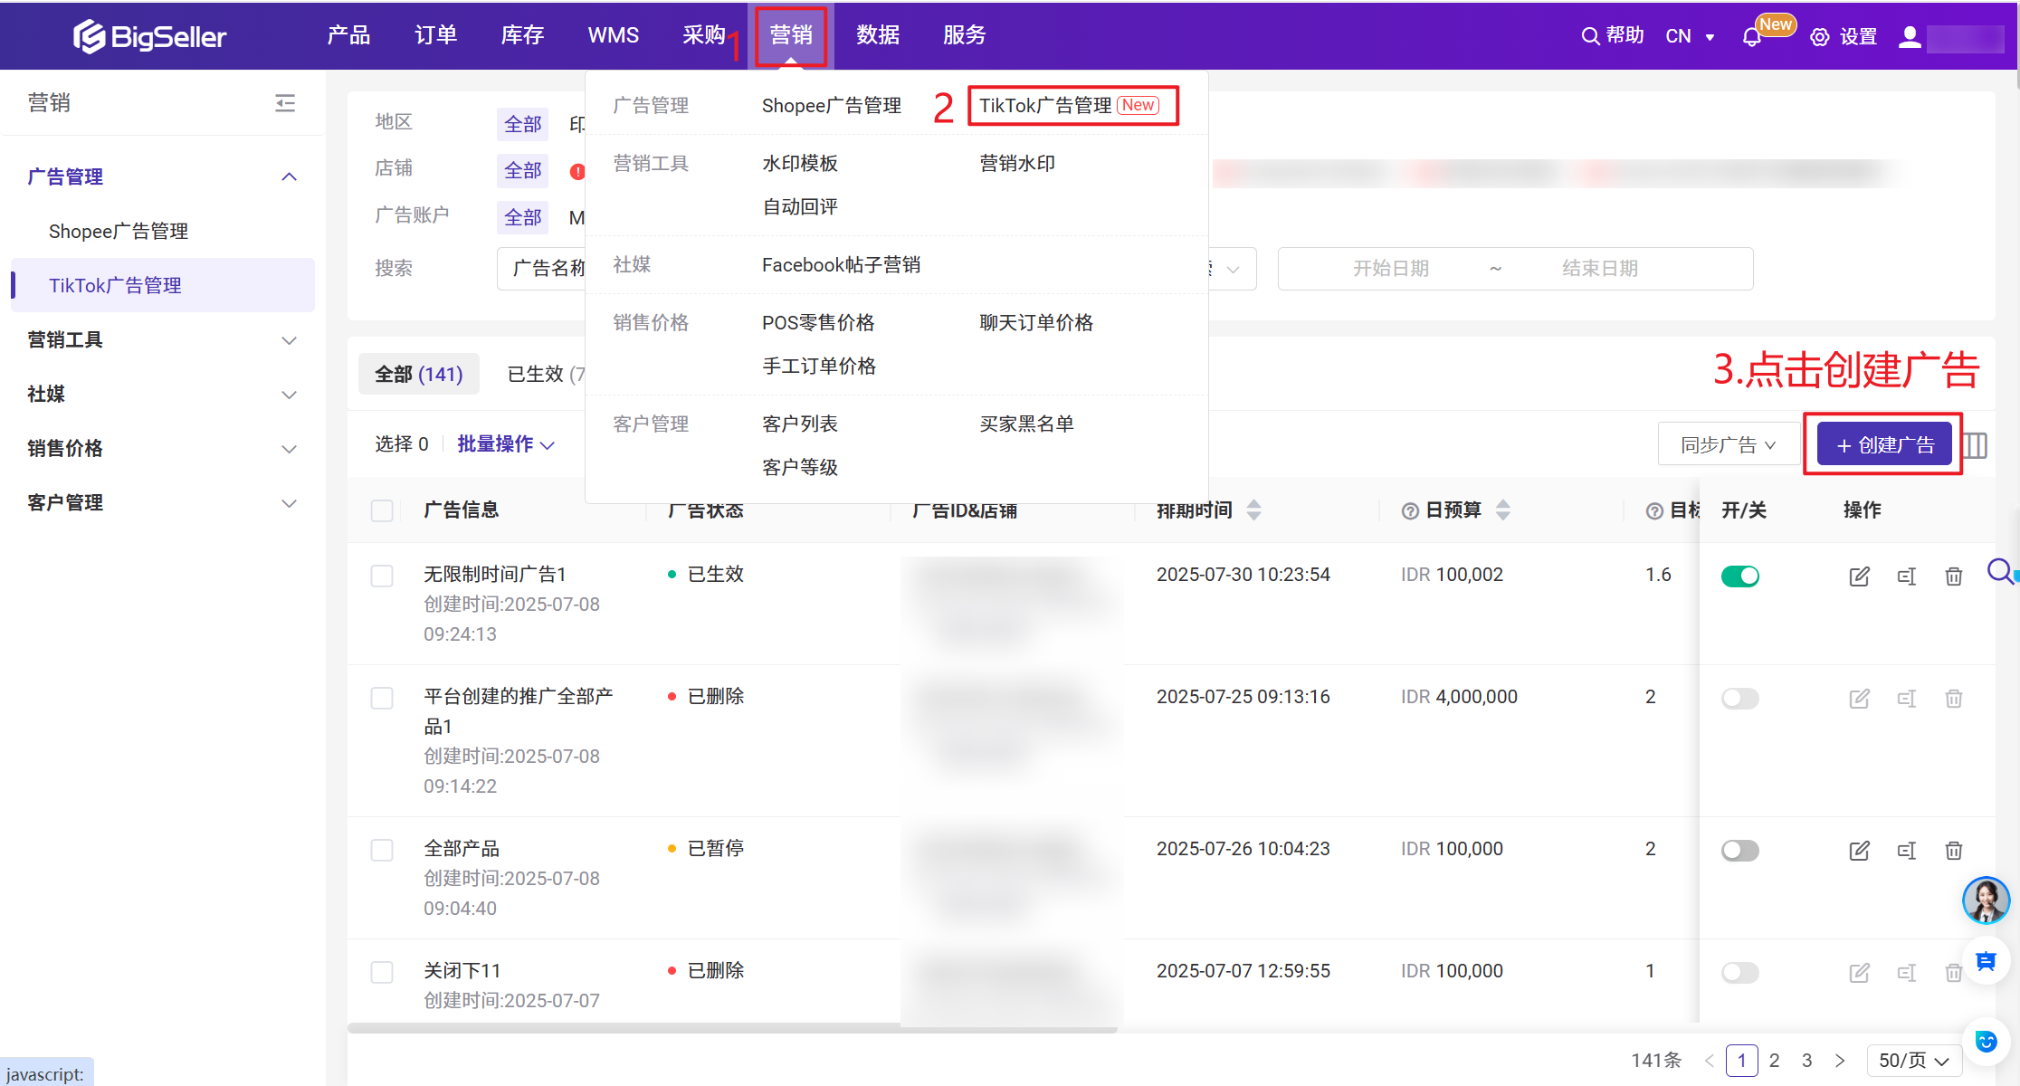This screenshot has width=2020, height=1086.
Task: Open the blue message feedback icon
Action: tap(1986, 961)
